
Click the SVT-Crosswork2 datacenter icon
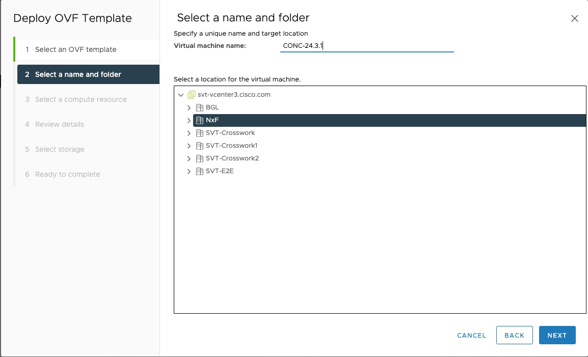click(200, 158)
